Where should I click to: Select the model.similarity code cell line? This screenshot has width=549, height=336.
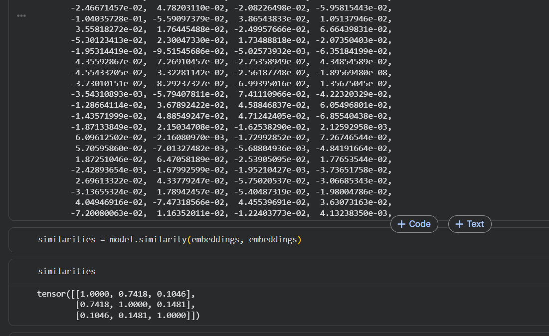(170, 240)
